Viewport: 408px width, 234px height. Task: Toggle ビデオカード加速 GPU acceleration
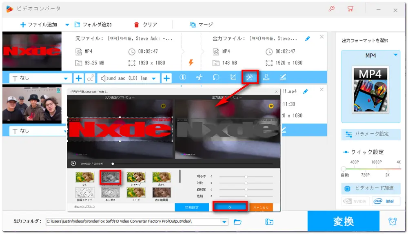[371, 188]
